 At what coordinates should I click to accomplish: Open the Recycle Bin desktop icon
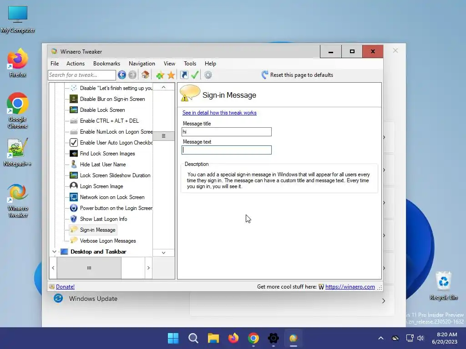[x=443, y=285]
